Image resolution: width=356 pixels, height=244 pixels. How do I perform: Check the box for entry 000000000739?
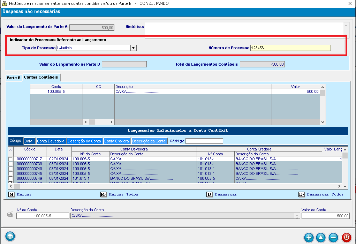coord(10,164)
